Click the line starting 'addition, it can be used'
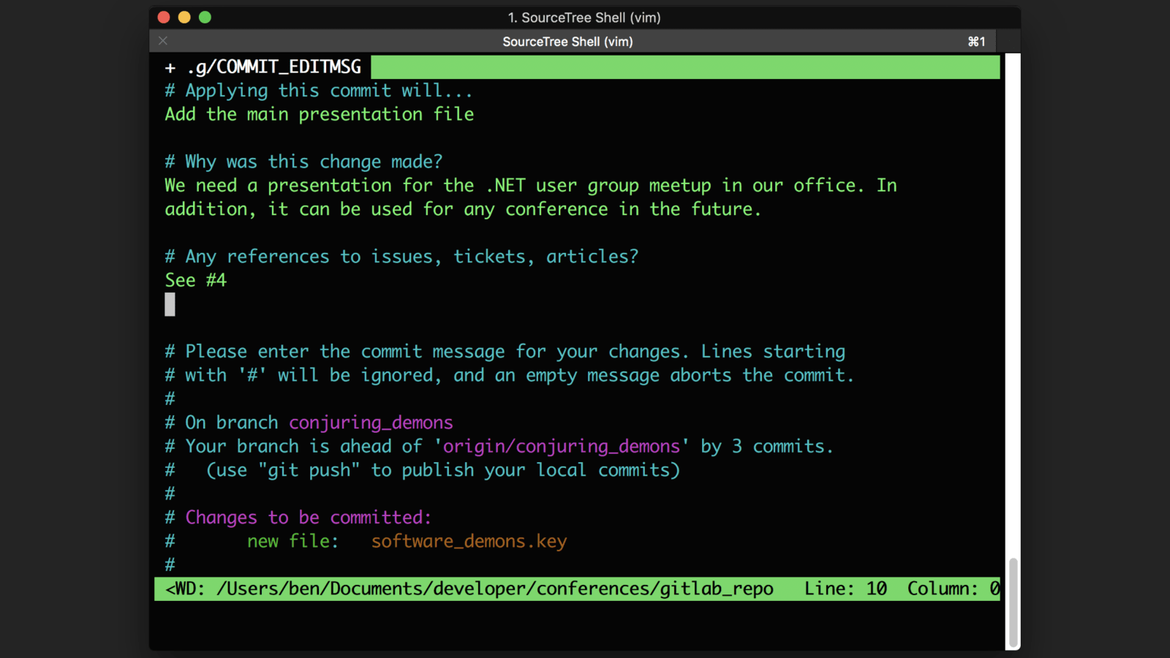Image resolution: width=1170 pixels, height=658 pixels. click(463, 209)
